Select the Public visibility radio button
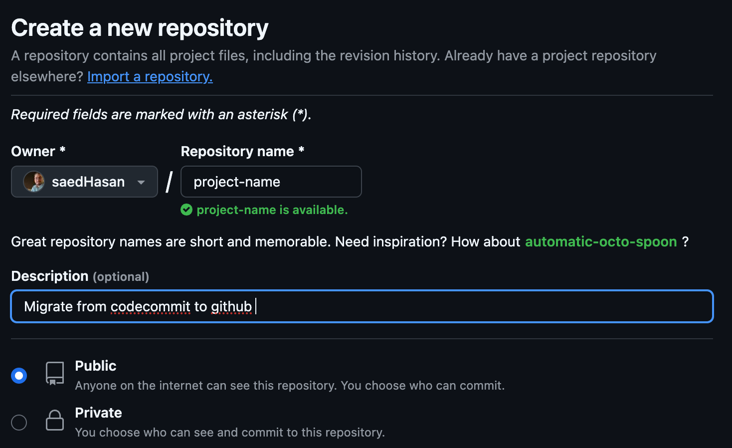 point(19,376)
